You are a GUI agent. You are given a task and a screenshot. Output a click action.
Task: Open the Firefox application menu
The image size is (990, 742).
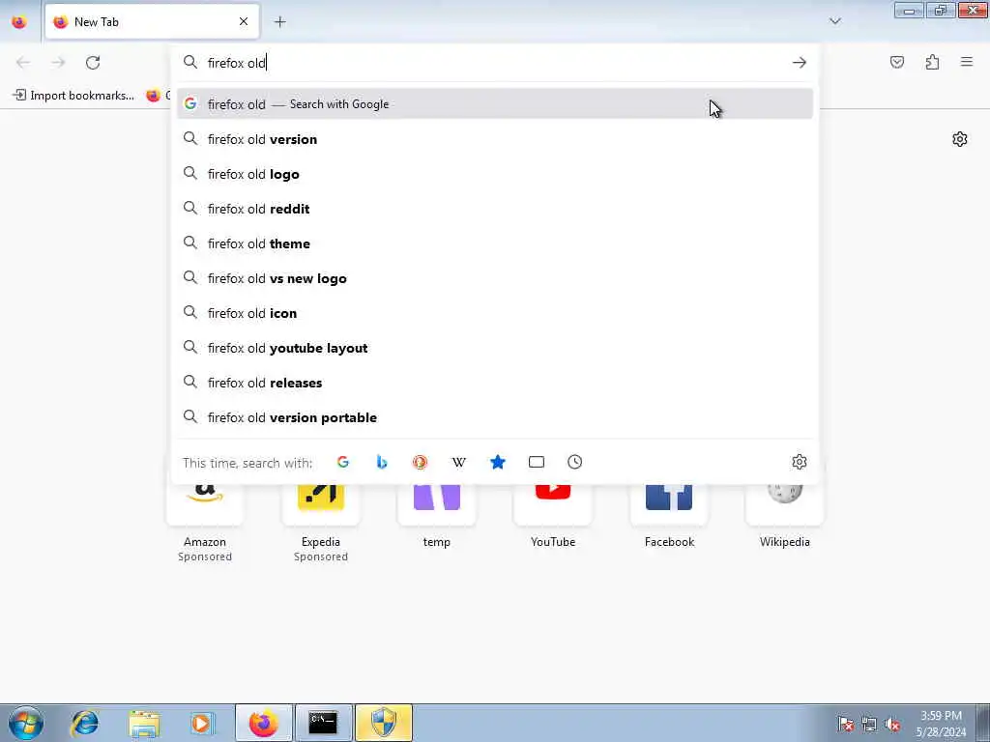tap(967, 62)
